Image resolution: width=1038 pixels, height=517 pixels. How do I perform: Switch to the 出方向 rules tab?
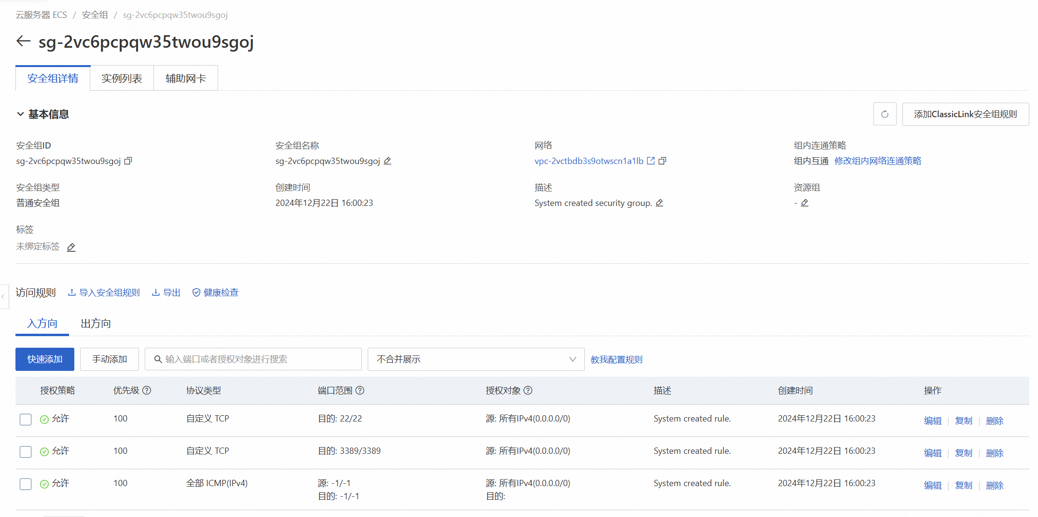point(96,324)
